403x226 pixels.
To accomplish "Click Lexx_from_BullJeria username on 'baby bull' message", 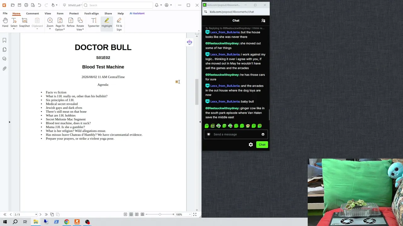I will coord(225,102).
